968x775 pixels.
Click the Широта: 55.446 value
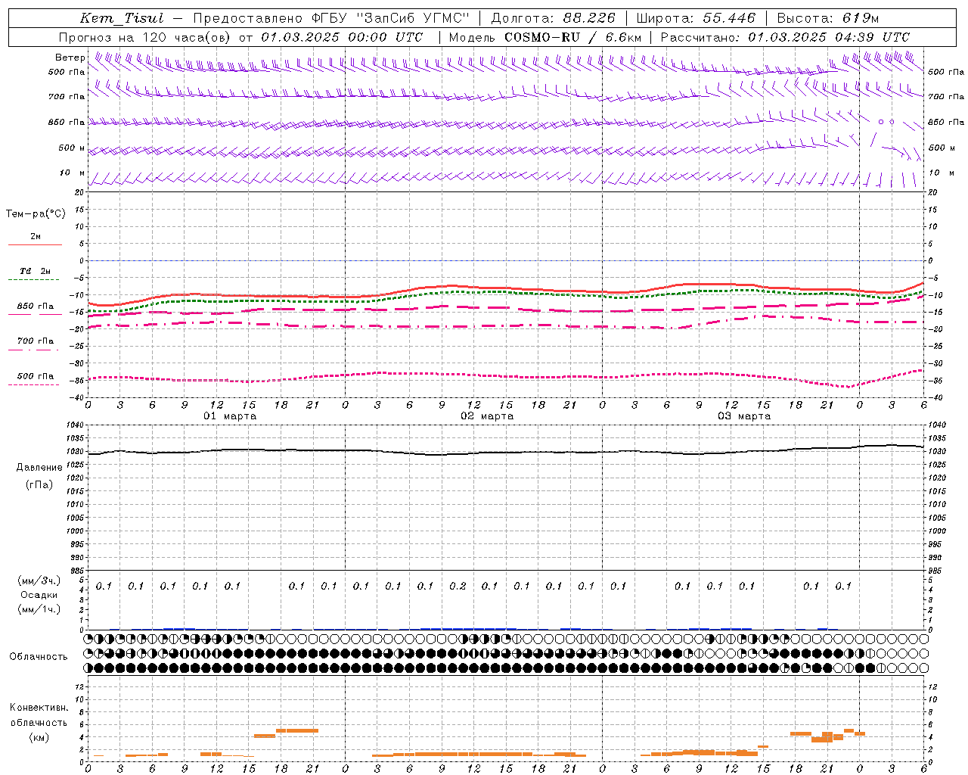(696, 19)
